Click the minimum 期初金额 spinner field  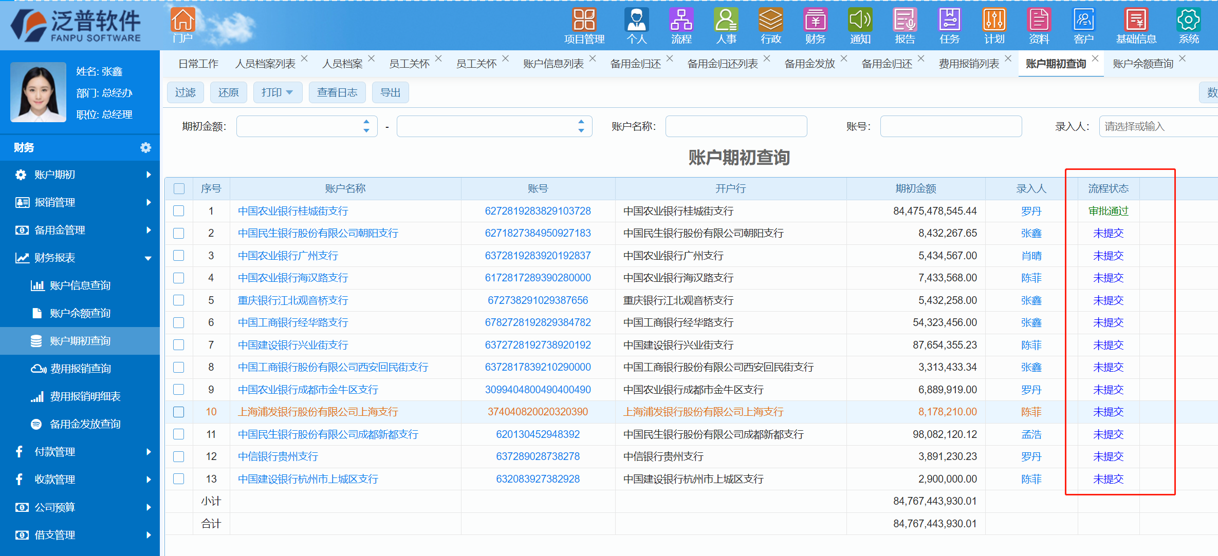[x=307, y=126]
